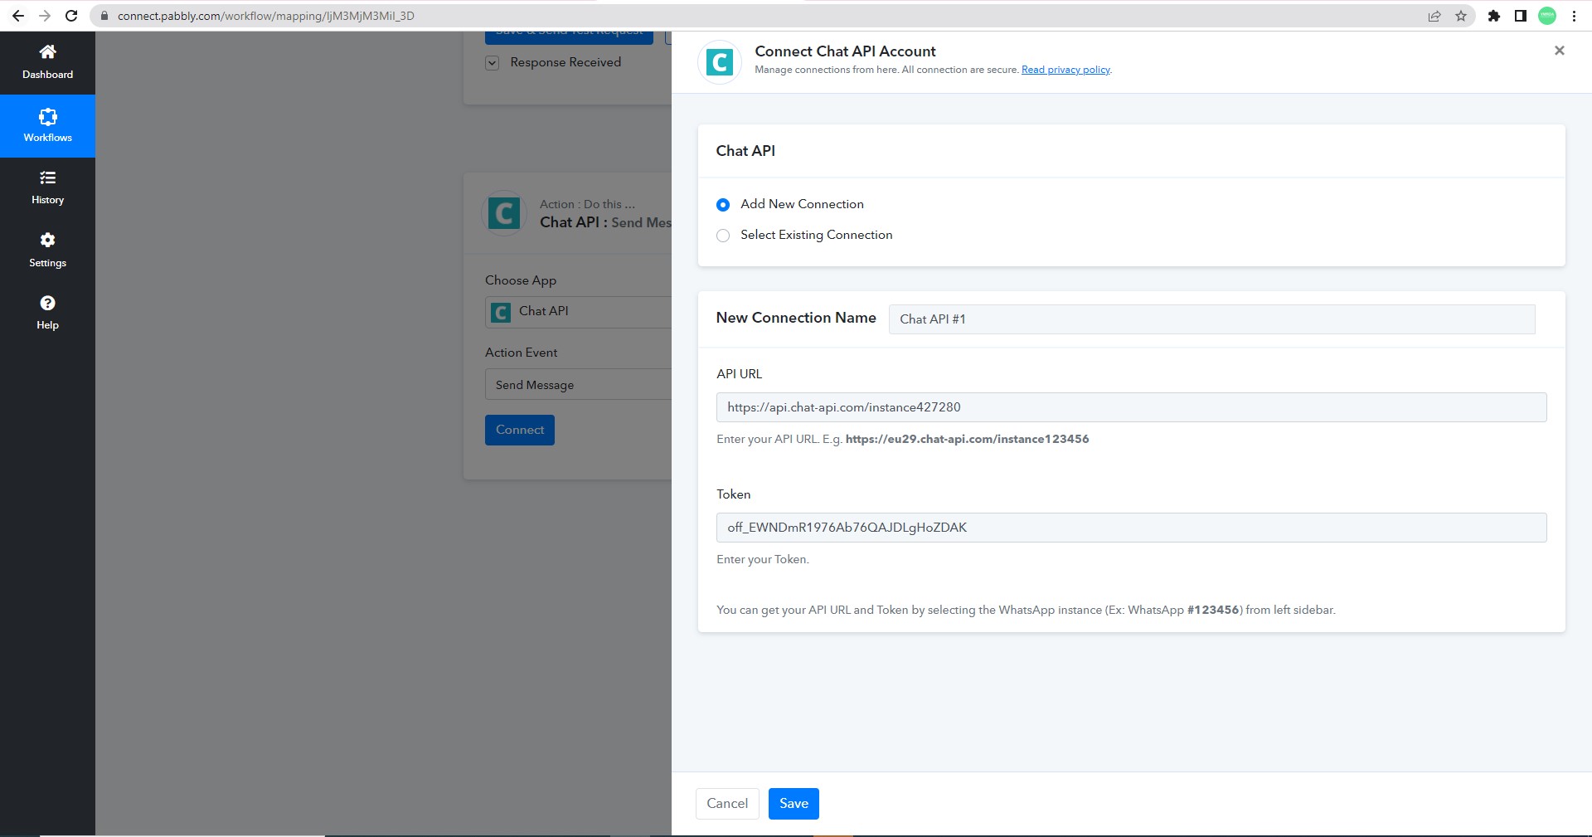The width and height of the screenshot is (1592, 837).
Task: Open the browser profile avatar
Action: (x=1547, y=16)
